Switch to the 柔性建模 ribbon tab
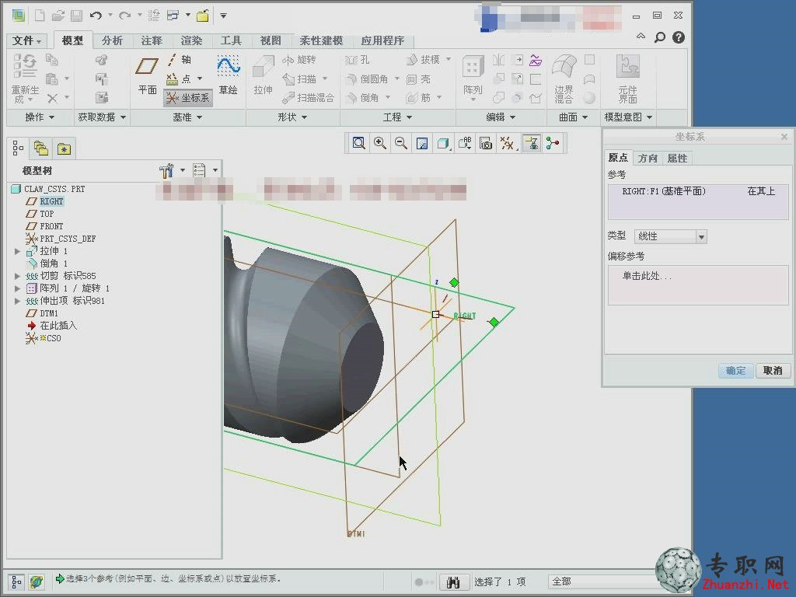The image size is (796, 597). [321, 40]
